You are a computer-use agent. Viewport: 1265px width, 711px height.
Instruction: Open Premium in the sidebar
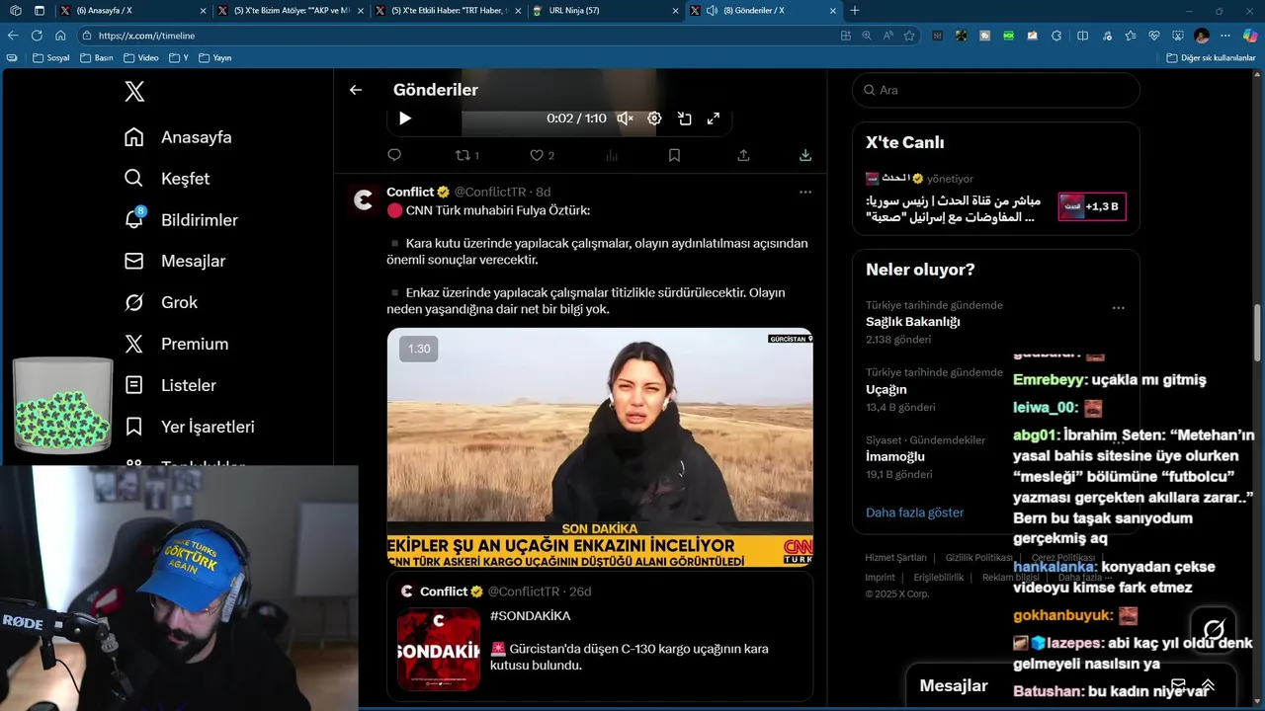click(x=176, y=345)
